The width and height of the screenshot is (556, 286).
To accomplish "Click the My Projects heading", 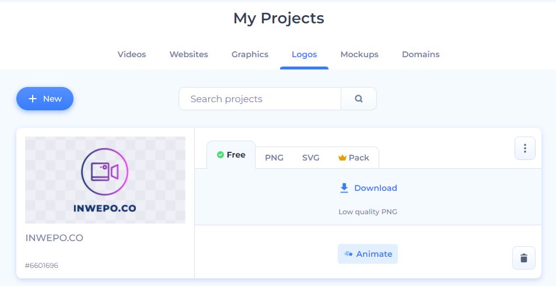I will point(279,19).
